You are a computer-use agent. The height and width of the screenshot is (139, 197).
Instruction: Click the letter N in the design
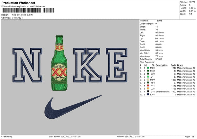[x=27, y=65]
